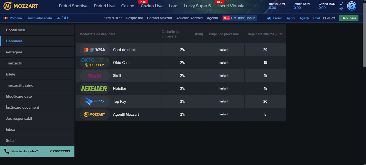This screenshot has height=165, width=366.
Task: Click the Timpul de procesare header
Action: (224, 34)
